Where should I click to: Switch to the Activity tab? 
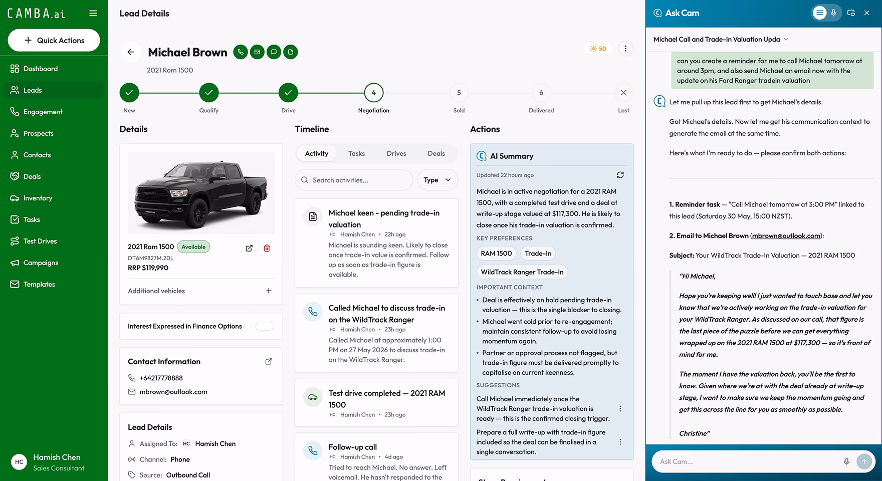317,154
